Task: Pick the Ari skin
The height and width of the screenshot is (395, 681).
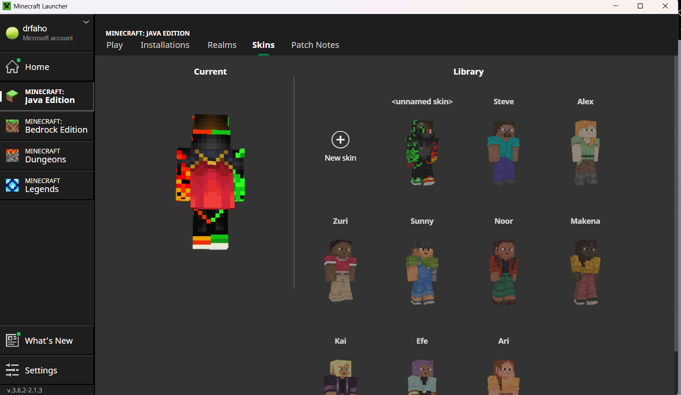Action: pos(504,377)
